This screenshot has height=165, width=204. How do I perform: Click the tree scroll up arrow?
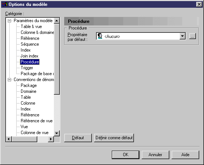[x=56, y=21]
